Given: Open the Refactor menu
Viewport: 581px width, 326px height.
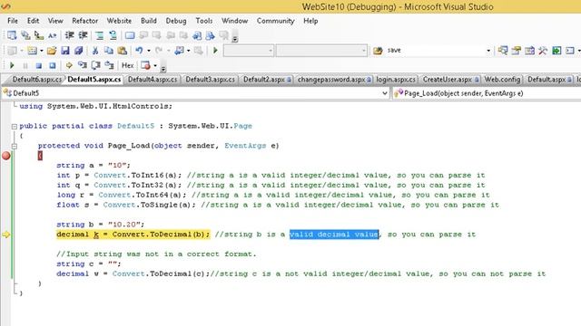Looking at the screenshot, I should click(x=84, y=21).
